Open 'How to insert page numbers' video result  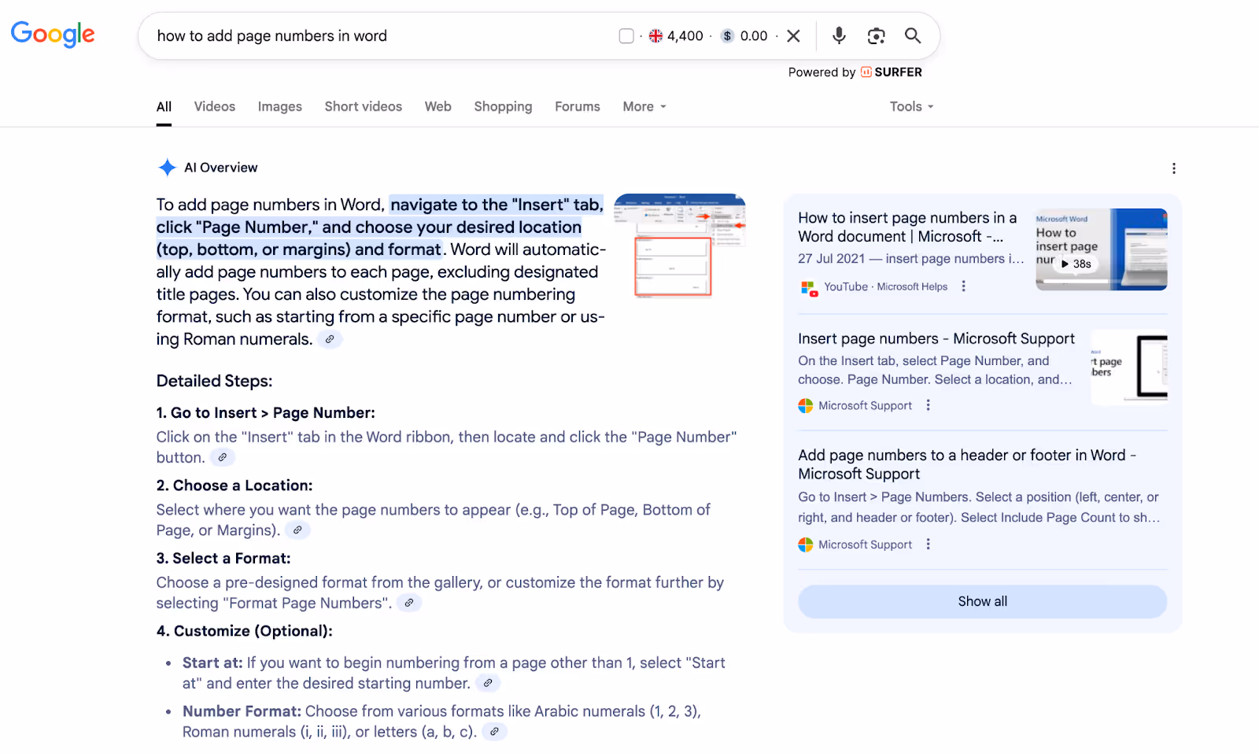[x=908, y=227]
